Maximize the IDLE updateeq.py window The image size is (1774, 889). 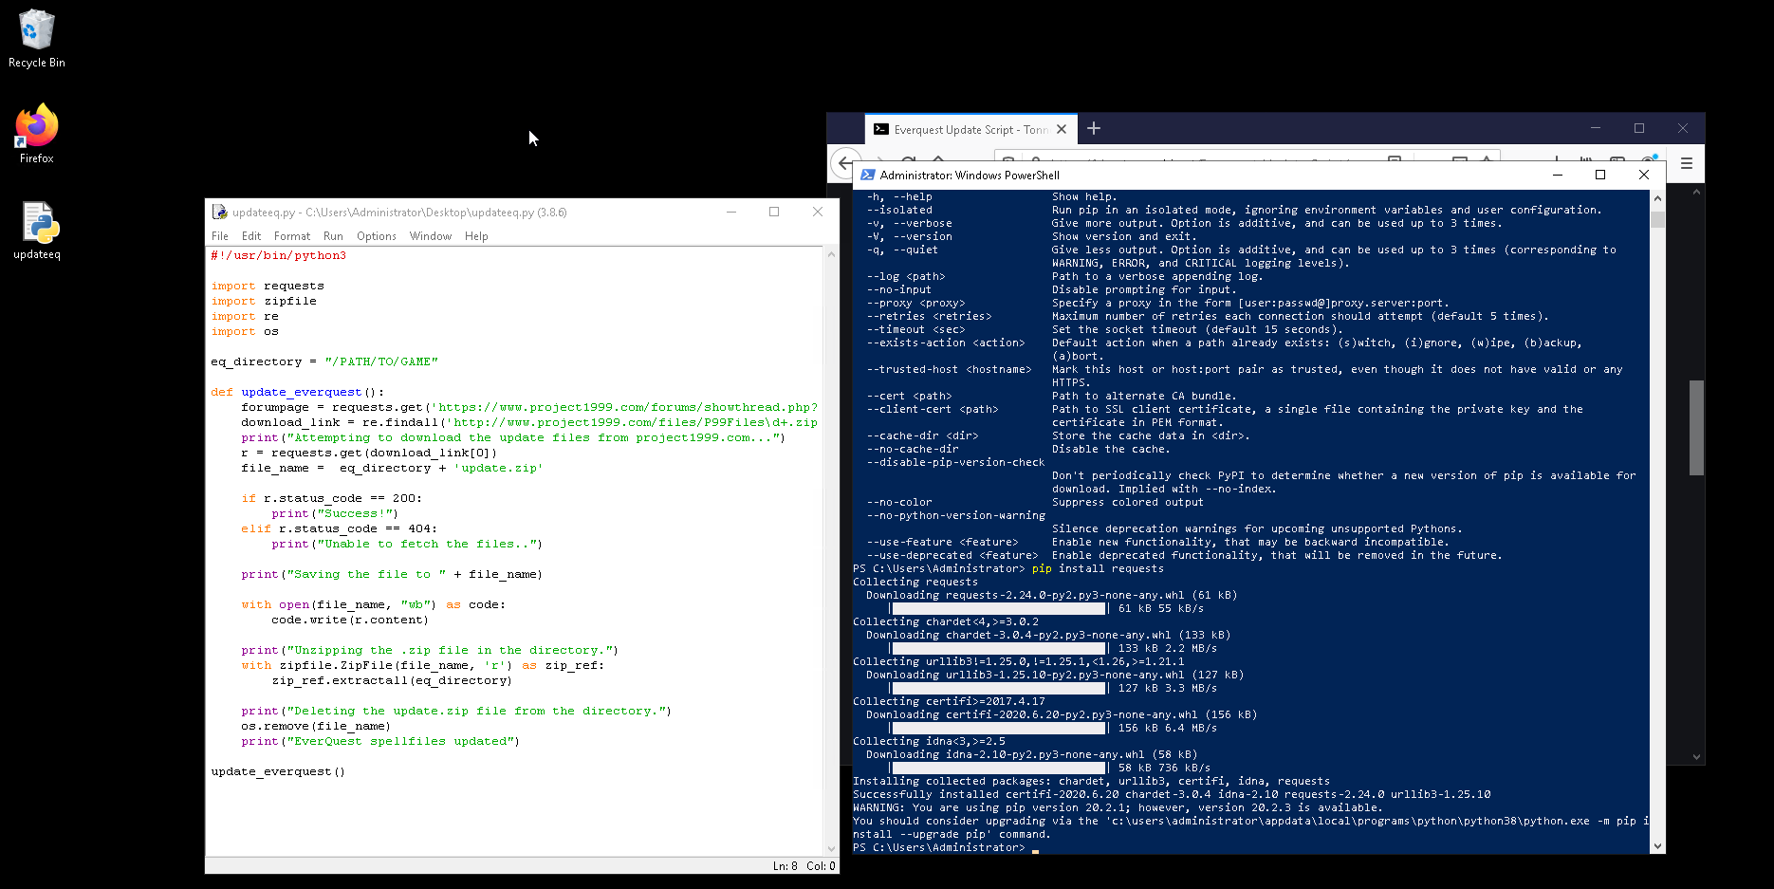click(774, 212)
